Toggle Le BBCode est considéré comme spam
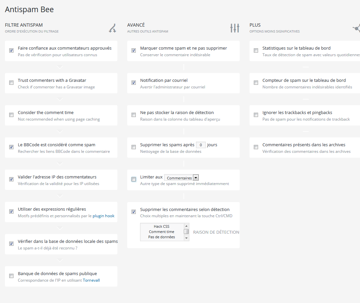The height and width of the screenshot is (303, 360). click(x=11, y=147)
